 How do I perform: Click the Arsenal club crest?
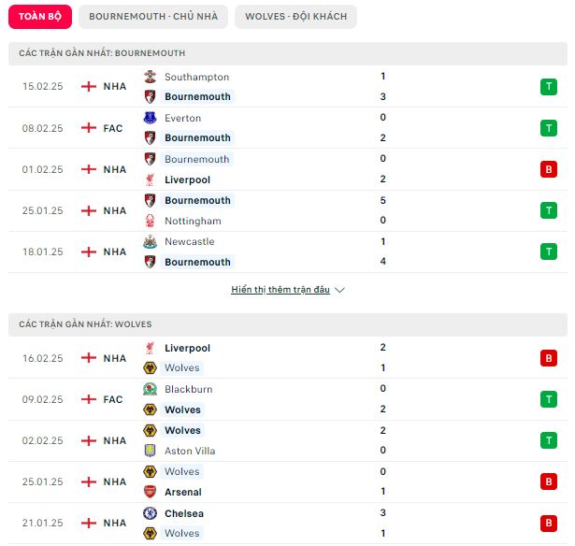[150, 492]
